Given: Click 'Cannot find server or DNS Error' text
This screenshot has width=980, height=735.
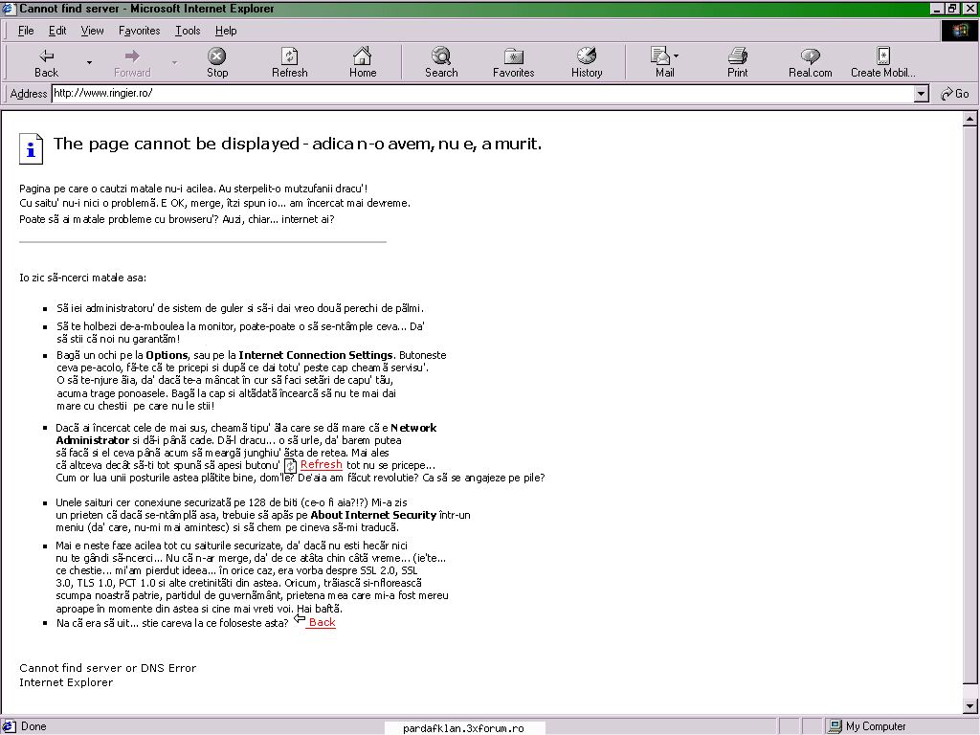Looking at the screenshot, I should (107, 668).
